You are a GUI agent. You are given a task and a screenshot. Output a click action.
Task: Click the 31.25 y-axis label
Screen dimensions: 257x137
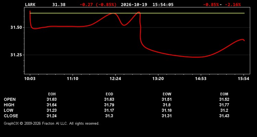pos(16,55)
